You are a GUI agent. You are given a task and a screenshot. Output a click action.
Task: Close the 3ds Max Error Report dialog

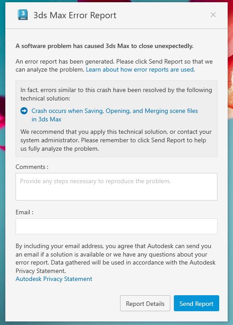coord(213,15)
